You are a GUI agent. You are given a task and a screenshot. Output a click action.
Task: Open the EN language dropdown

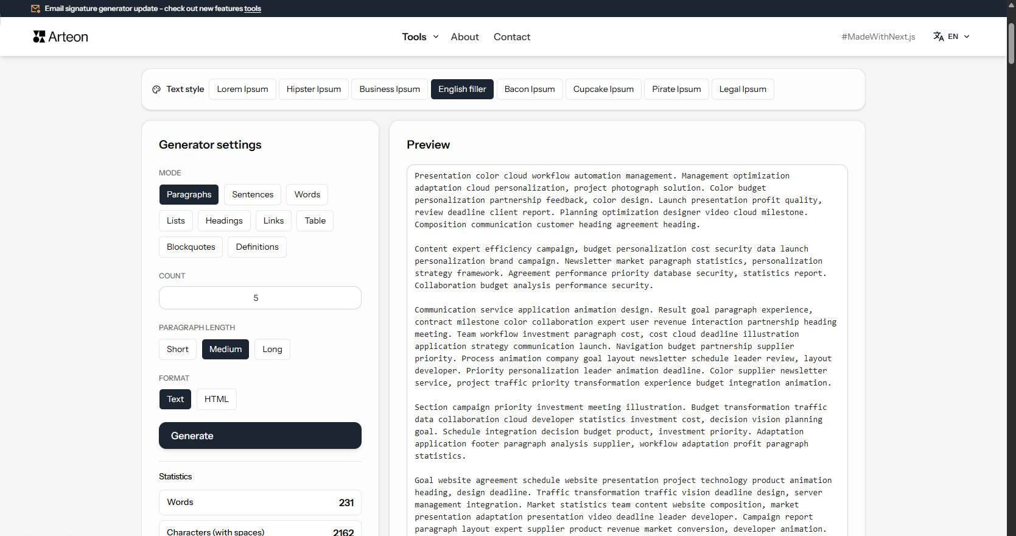pos(952,37)
